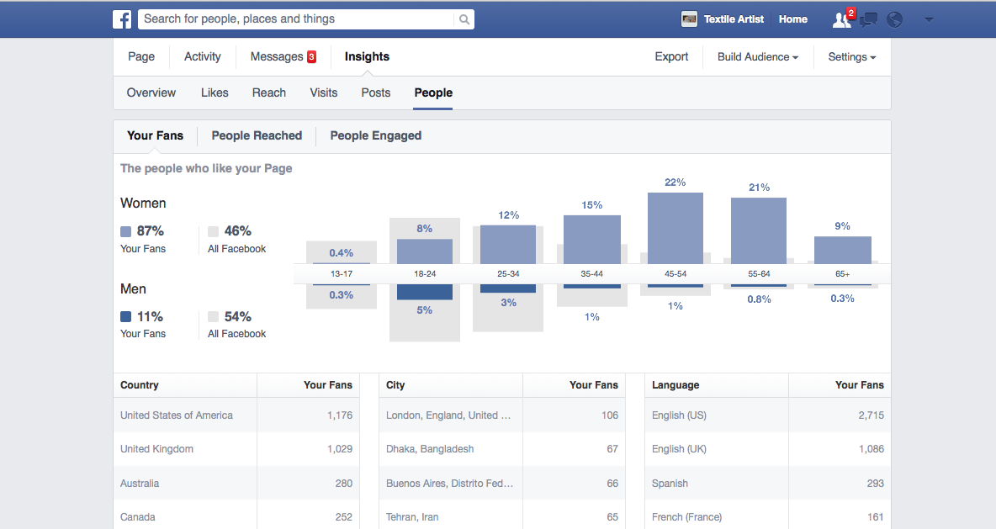Open the Settings dropdown
The width and height of the screenshot is (996, 529).
pos(852,57)
